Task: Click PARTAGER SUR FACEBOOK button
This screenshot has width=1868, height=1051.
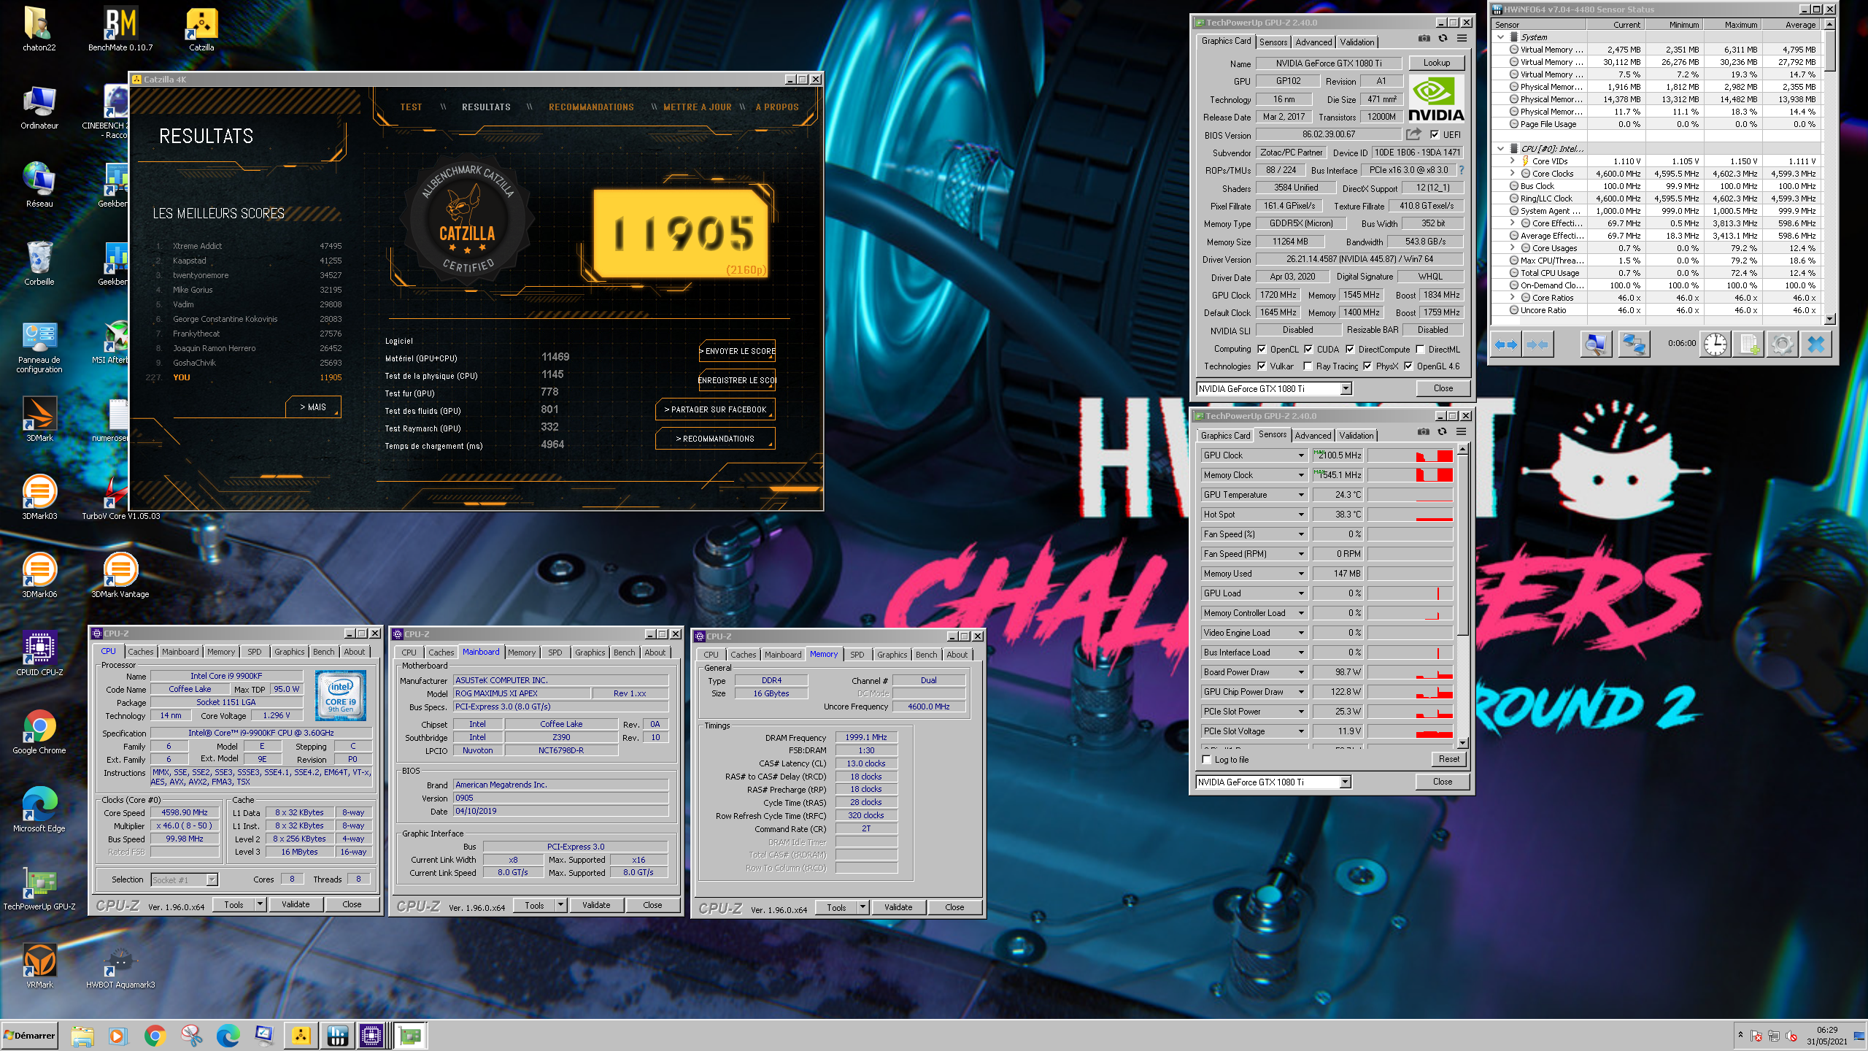Action: pos(715,409)
